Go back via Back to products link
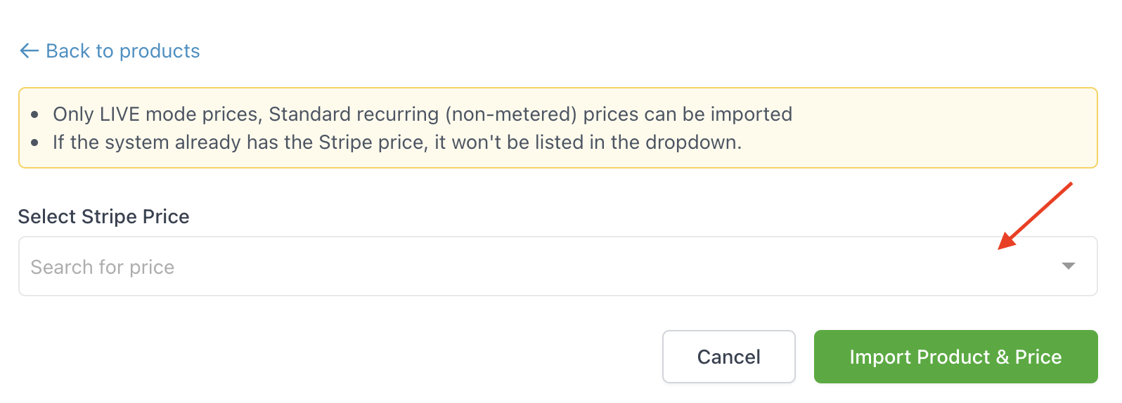The height and width of the screenshot is (403, 1122). pos(122,51)
